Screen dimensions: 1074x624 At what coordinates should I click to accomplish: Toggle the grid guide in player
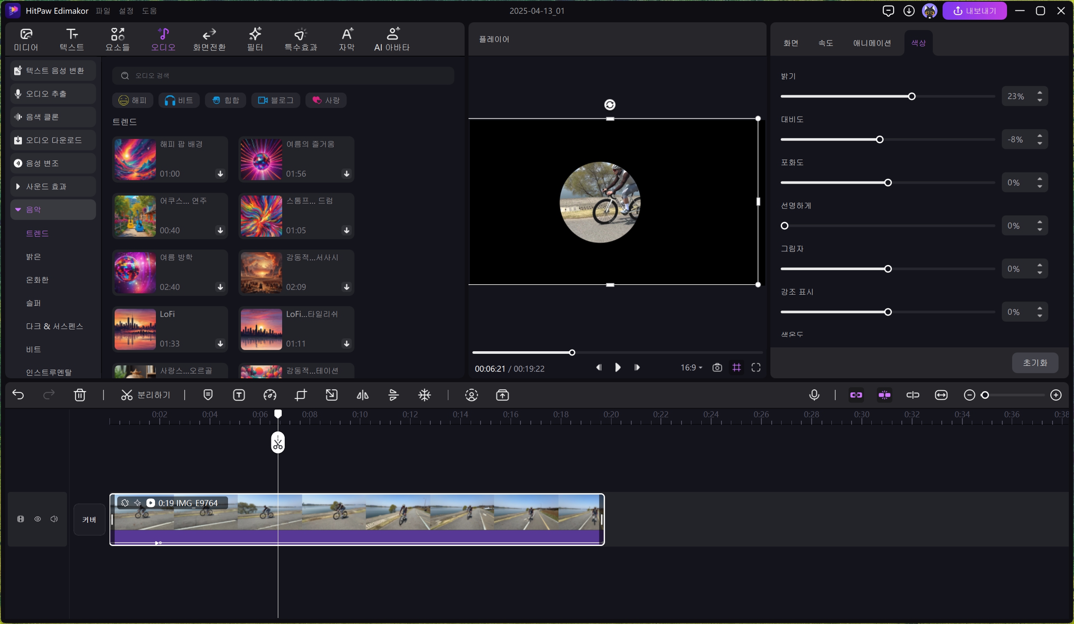pyautogui.click(x=736, y=368)
